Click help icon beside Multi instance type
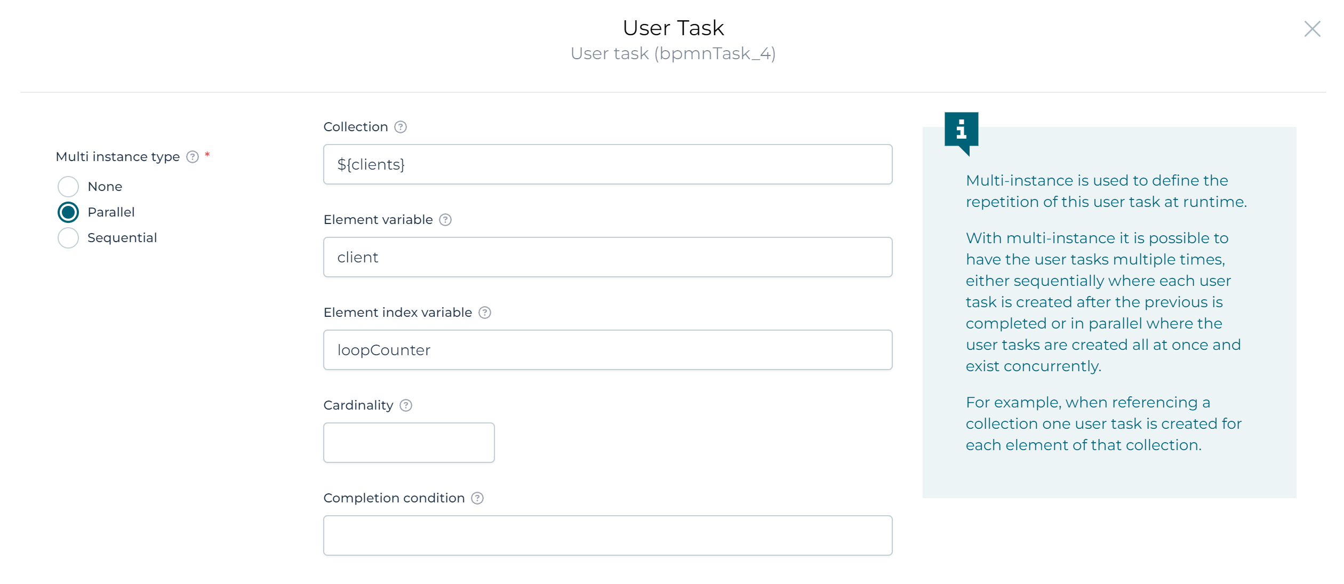Screen dimensions: 1344x584 click(192, 157)
